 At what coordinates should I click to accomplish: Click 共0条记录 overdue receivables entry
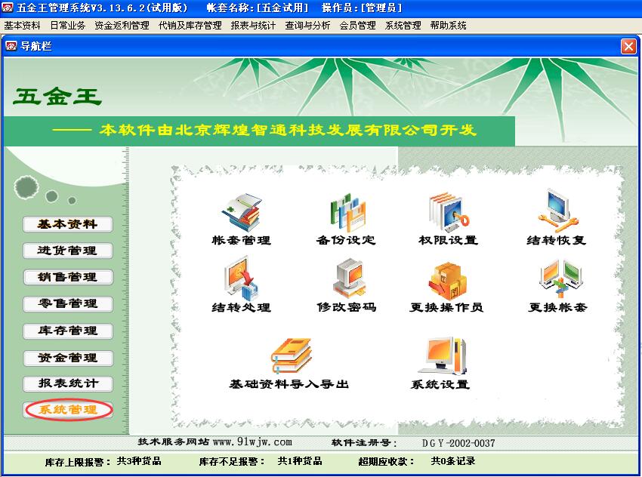453,461
